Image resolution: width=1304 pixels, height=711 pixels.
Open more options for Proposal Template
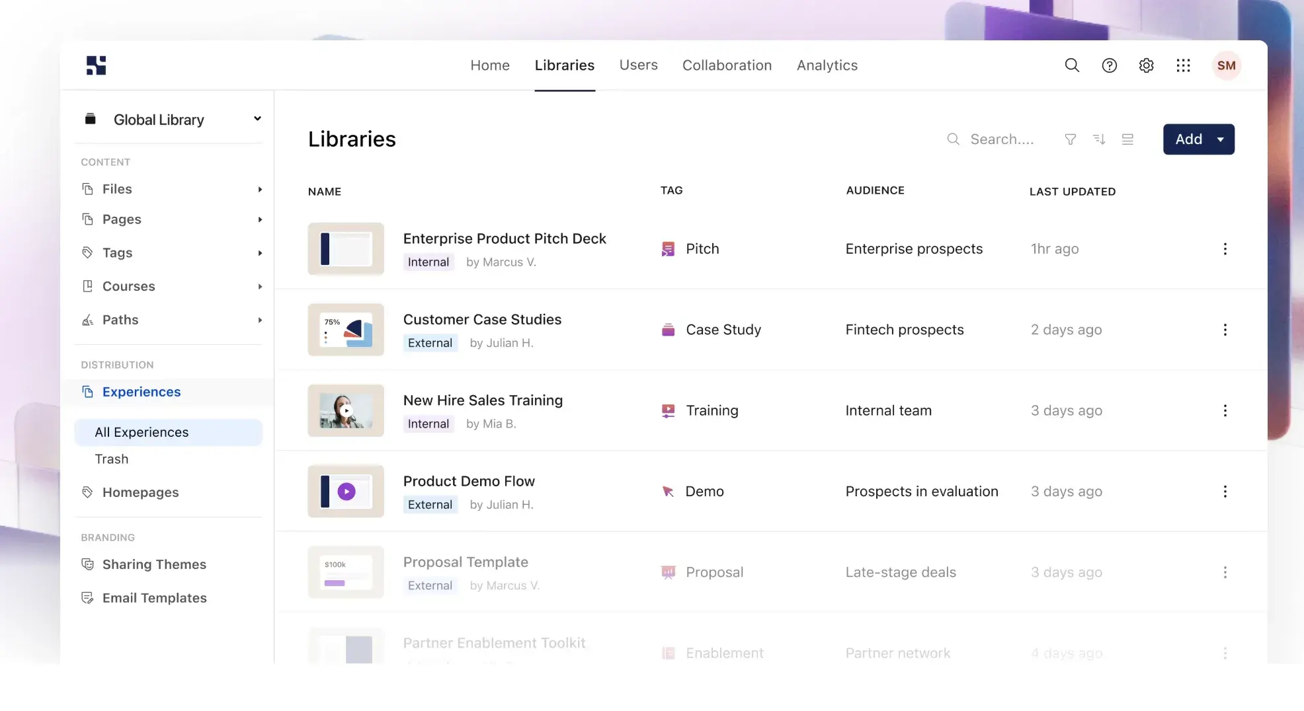click(1225, 572)
